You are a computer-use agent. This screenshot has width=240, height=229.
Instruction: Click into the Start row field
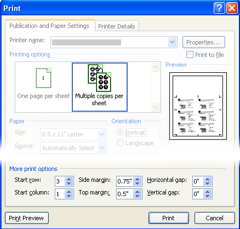tap(60, 181)
